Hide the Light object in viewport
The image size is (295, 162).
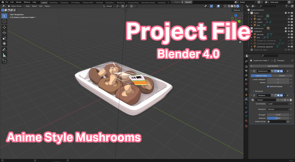[289, 19]
